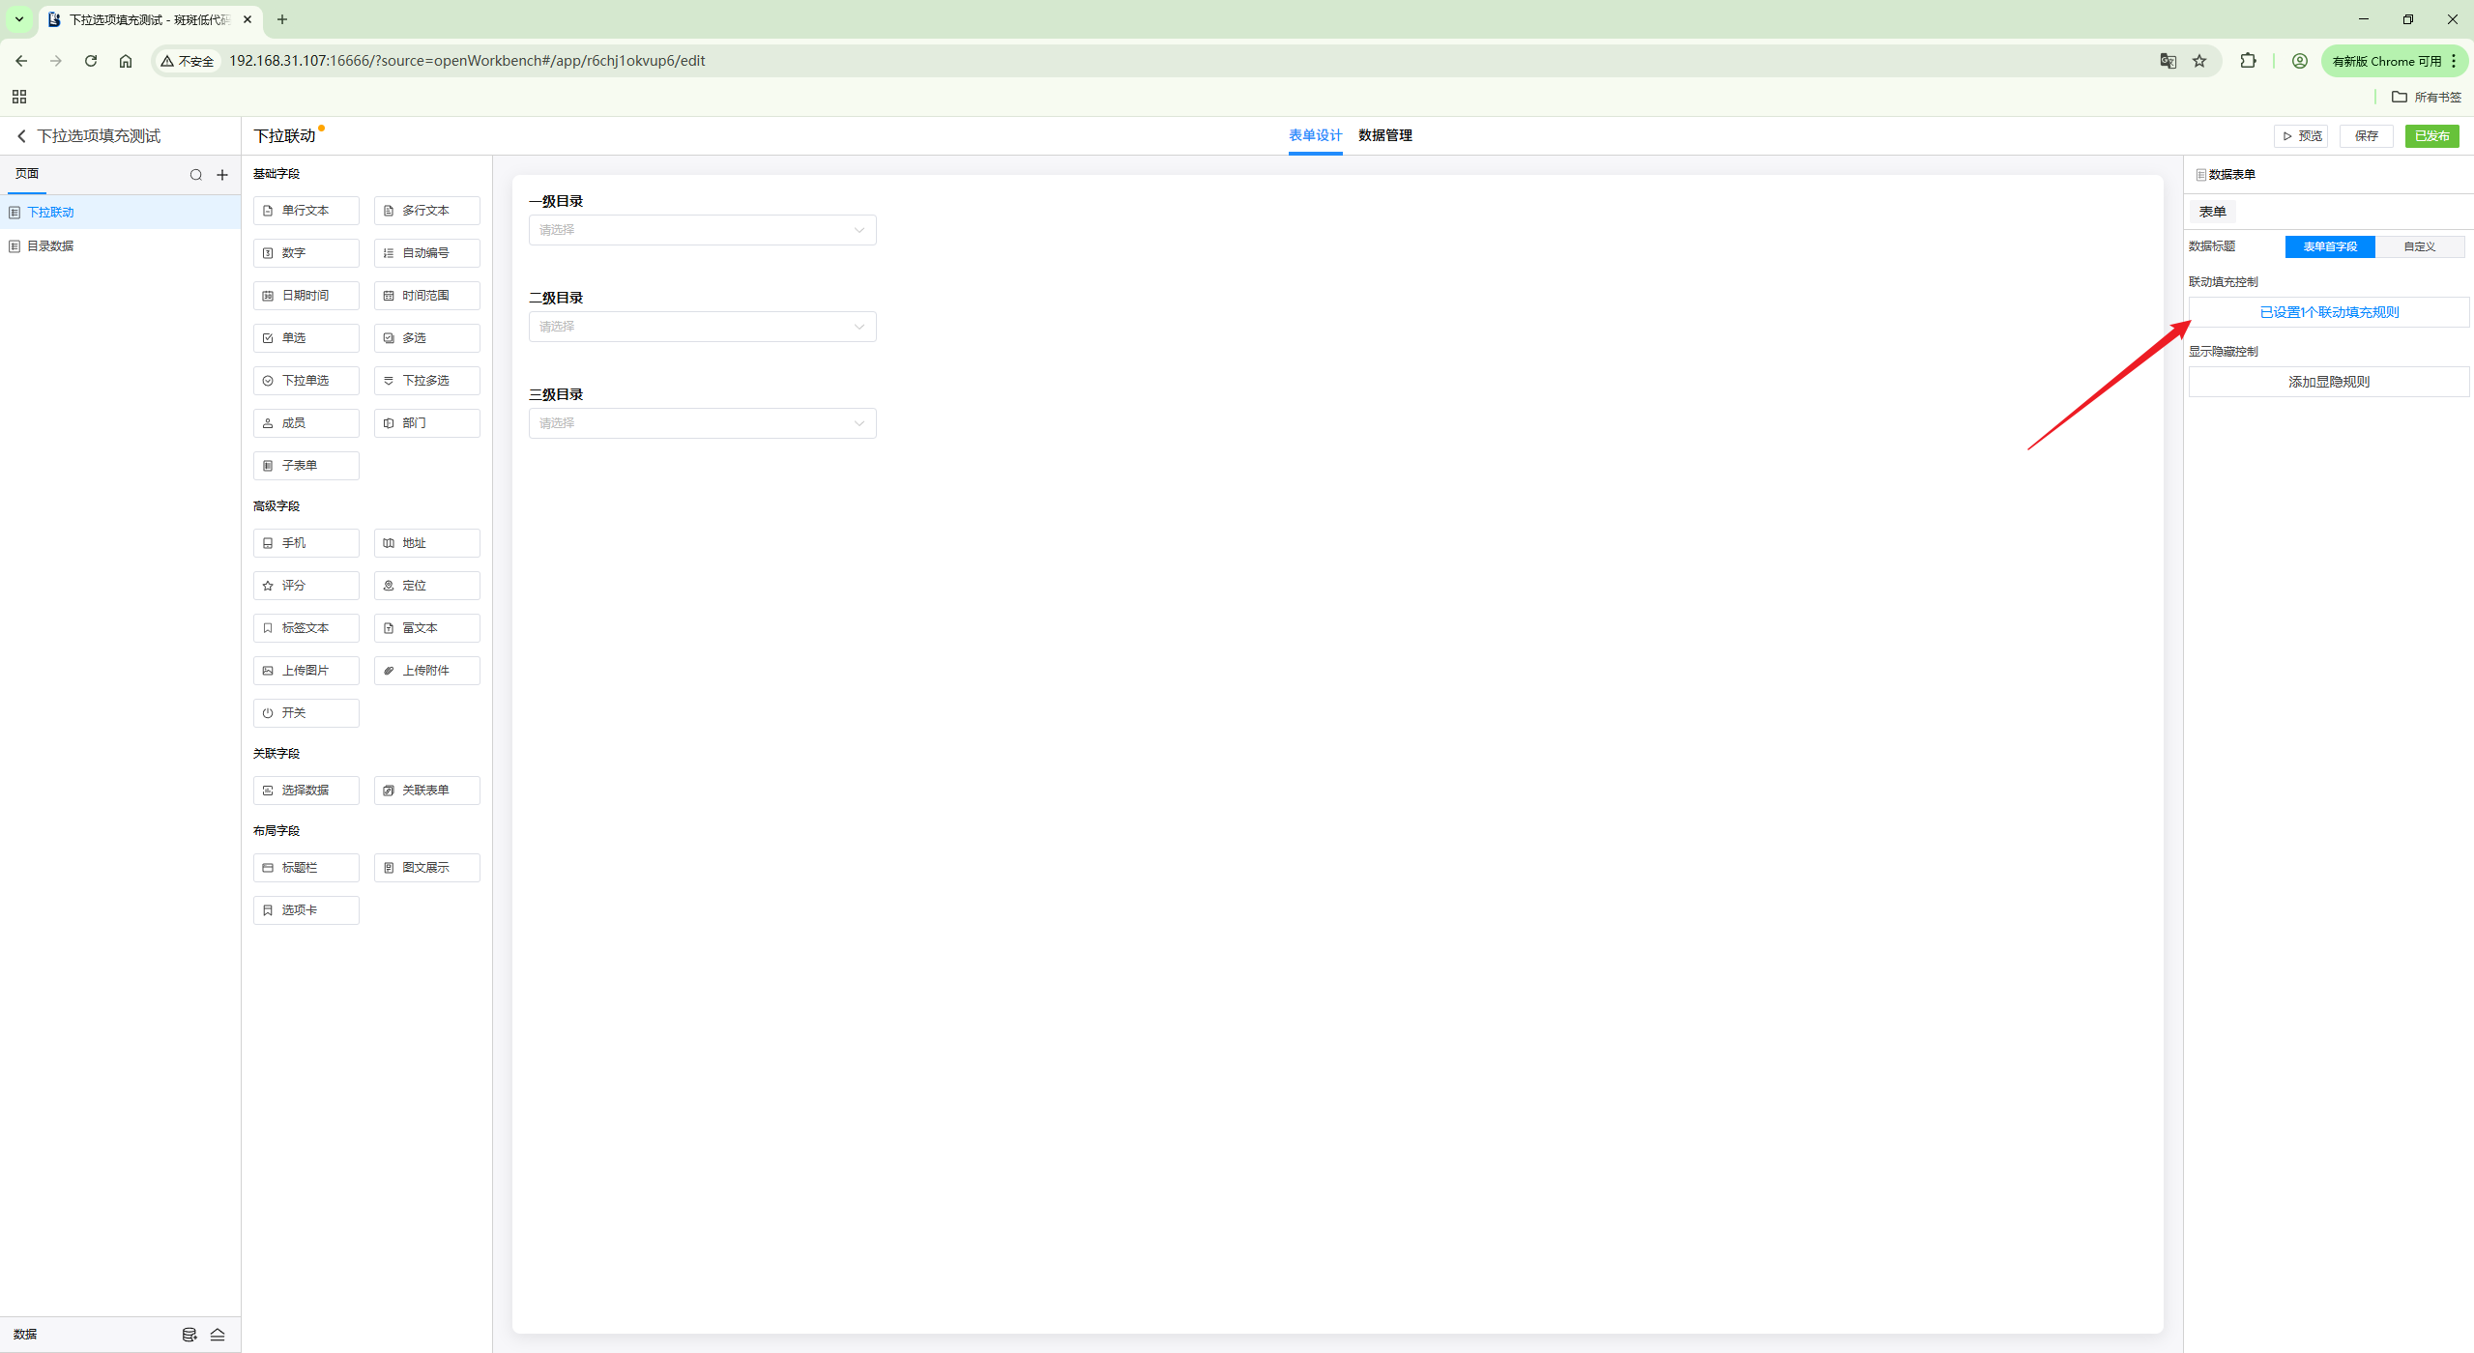
Task: Click the 保存 button
Action: tap(2366, 136)
